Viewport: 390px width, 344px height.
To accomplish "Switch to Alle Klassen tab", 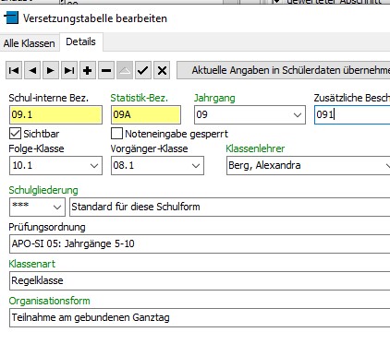I will point(30,43).
